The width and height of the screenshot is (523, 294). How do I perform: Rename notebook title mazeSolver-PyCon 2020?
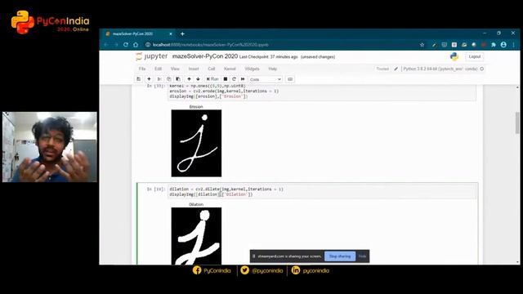pos(205,56)
